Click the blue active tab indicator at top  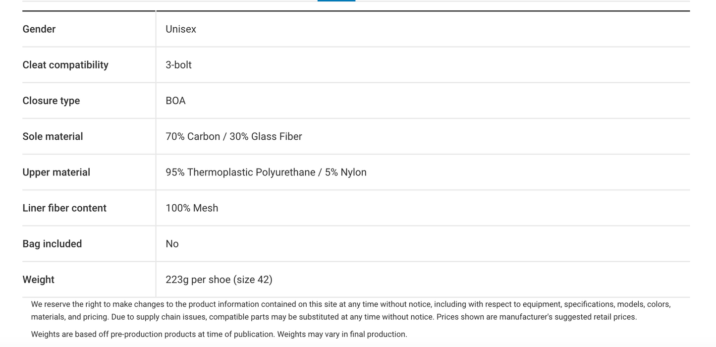[336, 0]
